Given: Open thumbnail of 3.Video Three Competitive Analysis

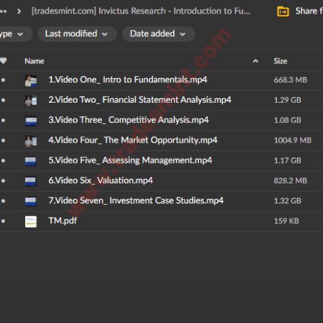Looking at the screenshot, I should 31,121.
